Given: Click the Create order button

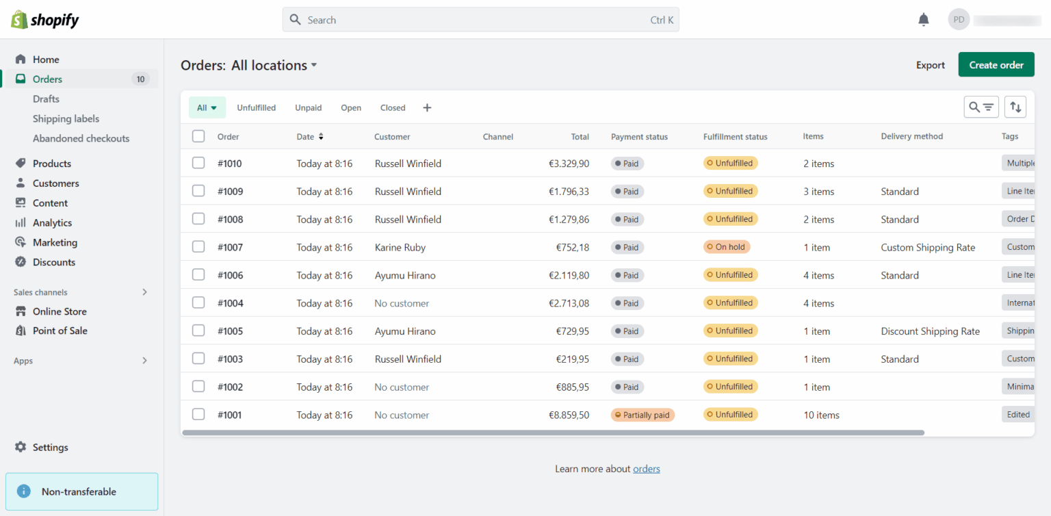Looking at the screenshot, I should (996, 64).
